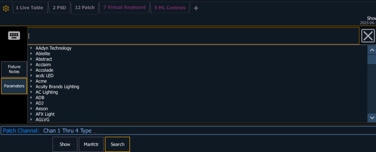Expand the Abstract manufacturer arrow
The image size is (376, 152).
[32, 59]
